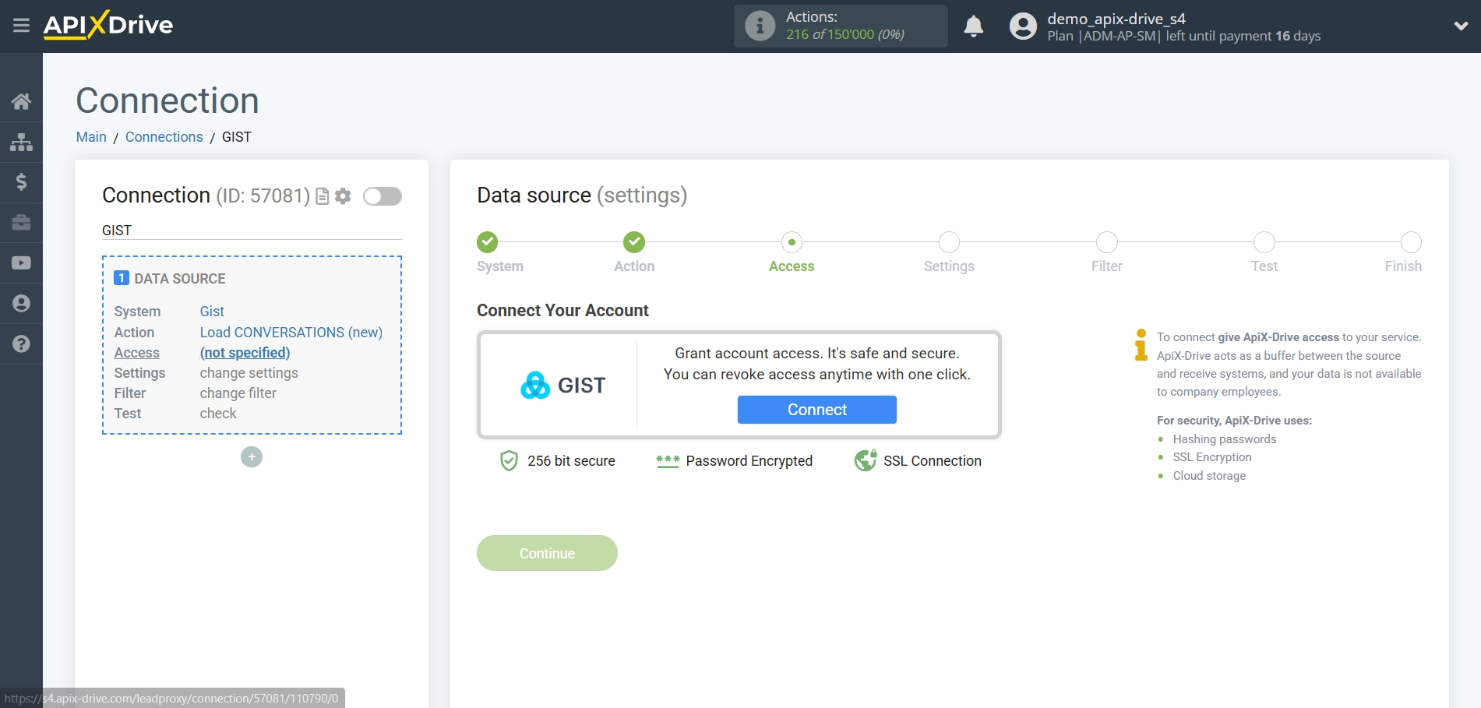Check the Actions usage counter panel
Screen dimensions: 1481x708
coord(840,26)
